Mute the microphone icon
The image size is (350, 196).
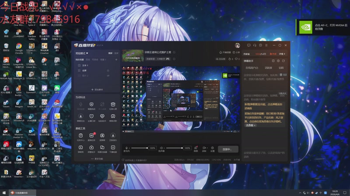(x=126, y=148)
